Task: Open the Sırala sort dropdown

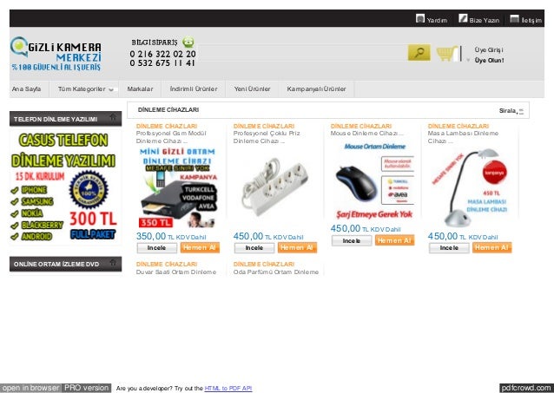Action: 511,111
